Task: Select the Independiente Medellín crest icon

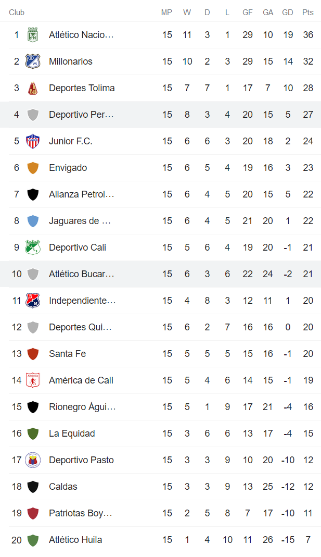Action: pos(33,301)
